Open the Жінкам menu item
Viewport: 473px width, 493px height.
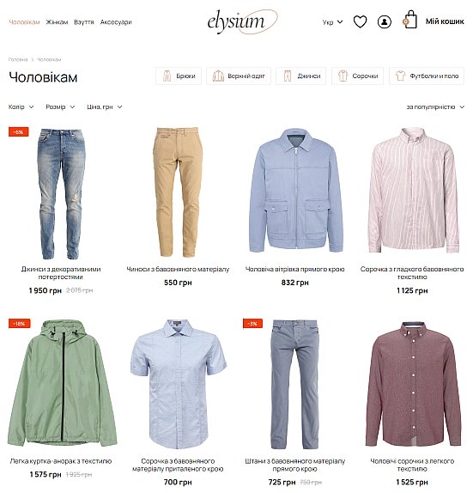pos(57,22)
